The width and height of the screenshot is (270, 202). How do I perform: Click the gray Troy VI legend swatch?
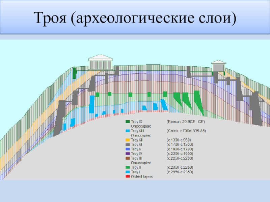[128, 144]
